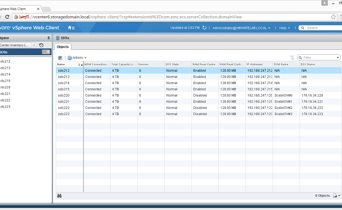Click sds223 name cell in table
The image size is (342, 210).
pos(64,114)
